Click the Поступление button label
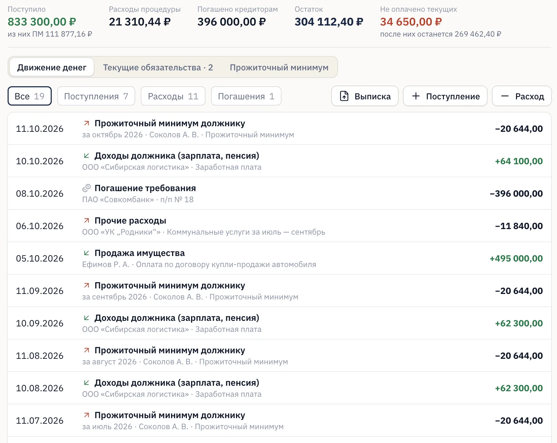The image size is (557, 443). pos(453,96)
